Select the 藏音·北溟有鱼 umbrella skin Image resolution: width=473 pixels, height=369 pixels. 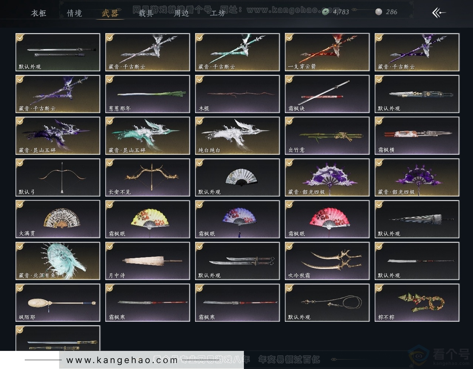click(58, 261)
